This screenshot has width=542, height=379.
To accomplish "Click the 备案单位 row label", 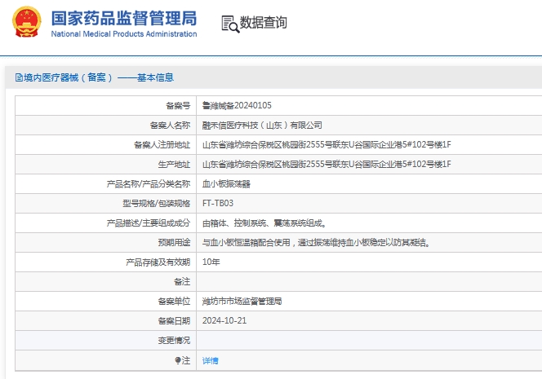I will (x=174, y=302).
